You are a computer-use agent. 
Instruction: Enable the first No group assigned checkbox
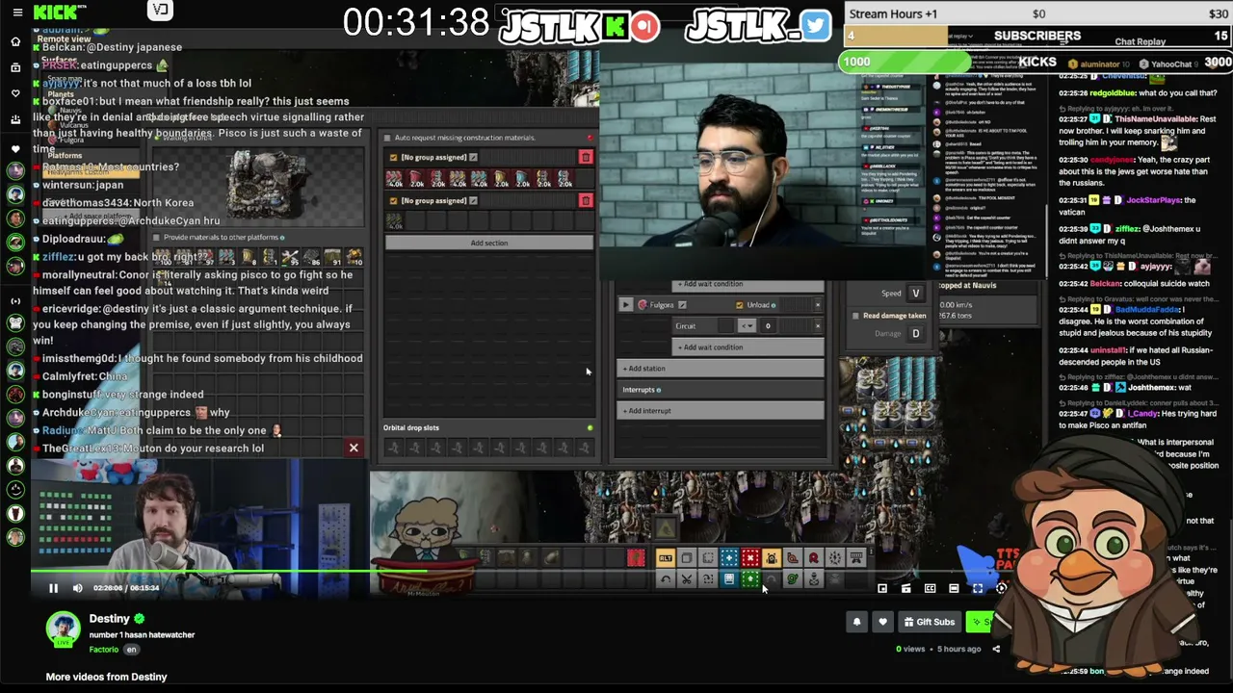(x=393, y=158)
